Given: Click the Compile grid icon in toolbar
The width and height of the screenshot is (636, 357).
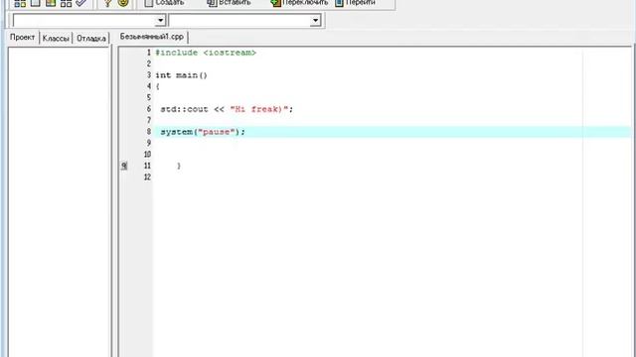Looking at the screenshot, I should coord(20,3).
